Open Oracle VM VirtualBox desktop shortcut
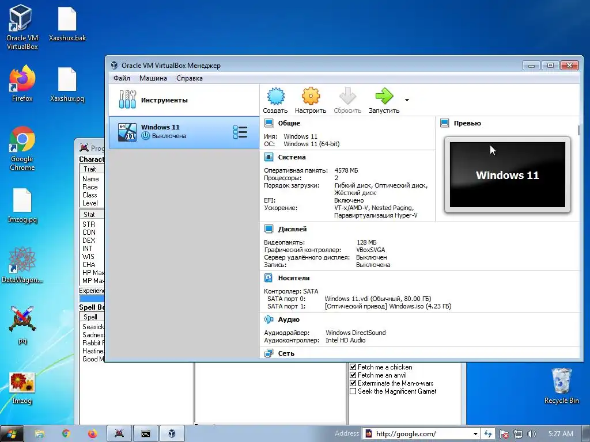Screen dimensions: 590x442 (x=22, y=27)
